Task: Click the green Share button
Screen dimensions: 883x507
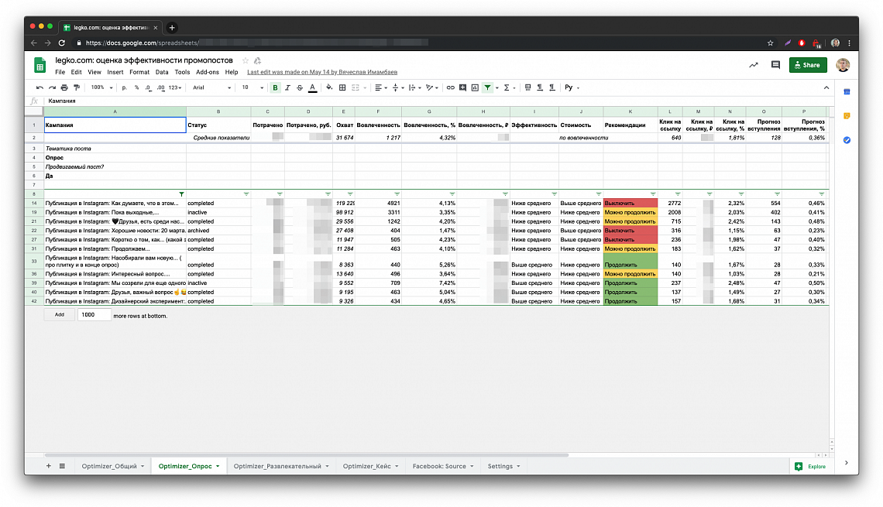Action: tap(808, 65)
